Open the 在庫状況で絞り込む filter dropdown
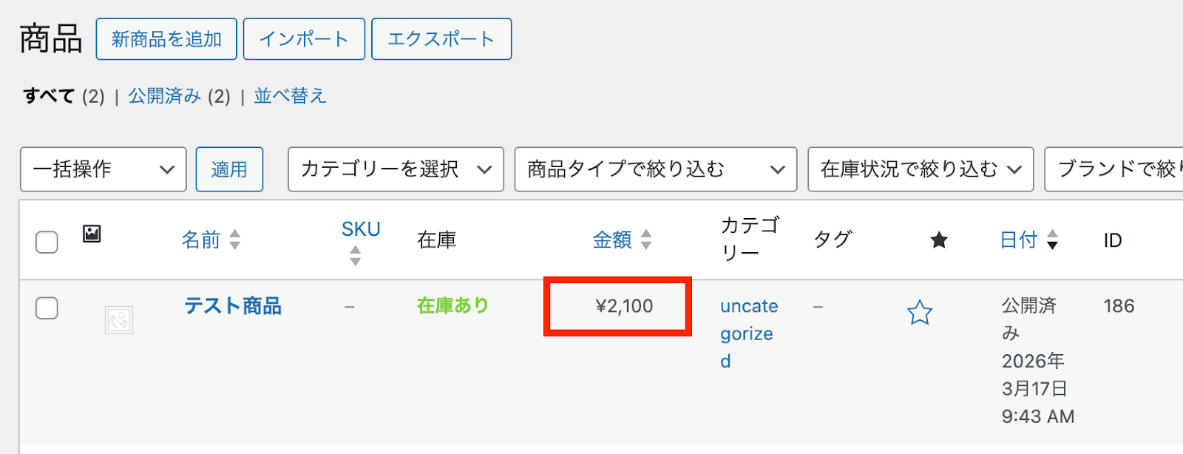The width and height of the screenshot is (1183, 454). pyautogui.click(x=920, y=169)
